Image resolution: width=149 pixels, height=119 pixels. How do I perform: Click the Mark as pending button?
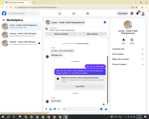tap(61, 34)
